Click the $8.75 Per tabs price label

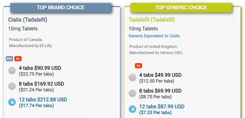click(x=155, y=97)
